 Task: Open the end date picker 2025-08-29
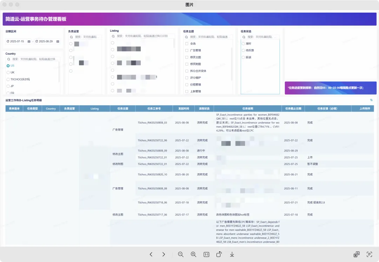pyautogui.click(x=46, y=41)
